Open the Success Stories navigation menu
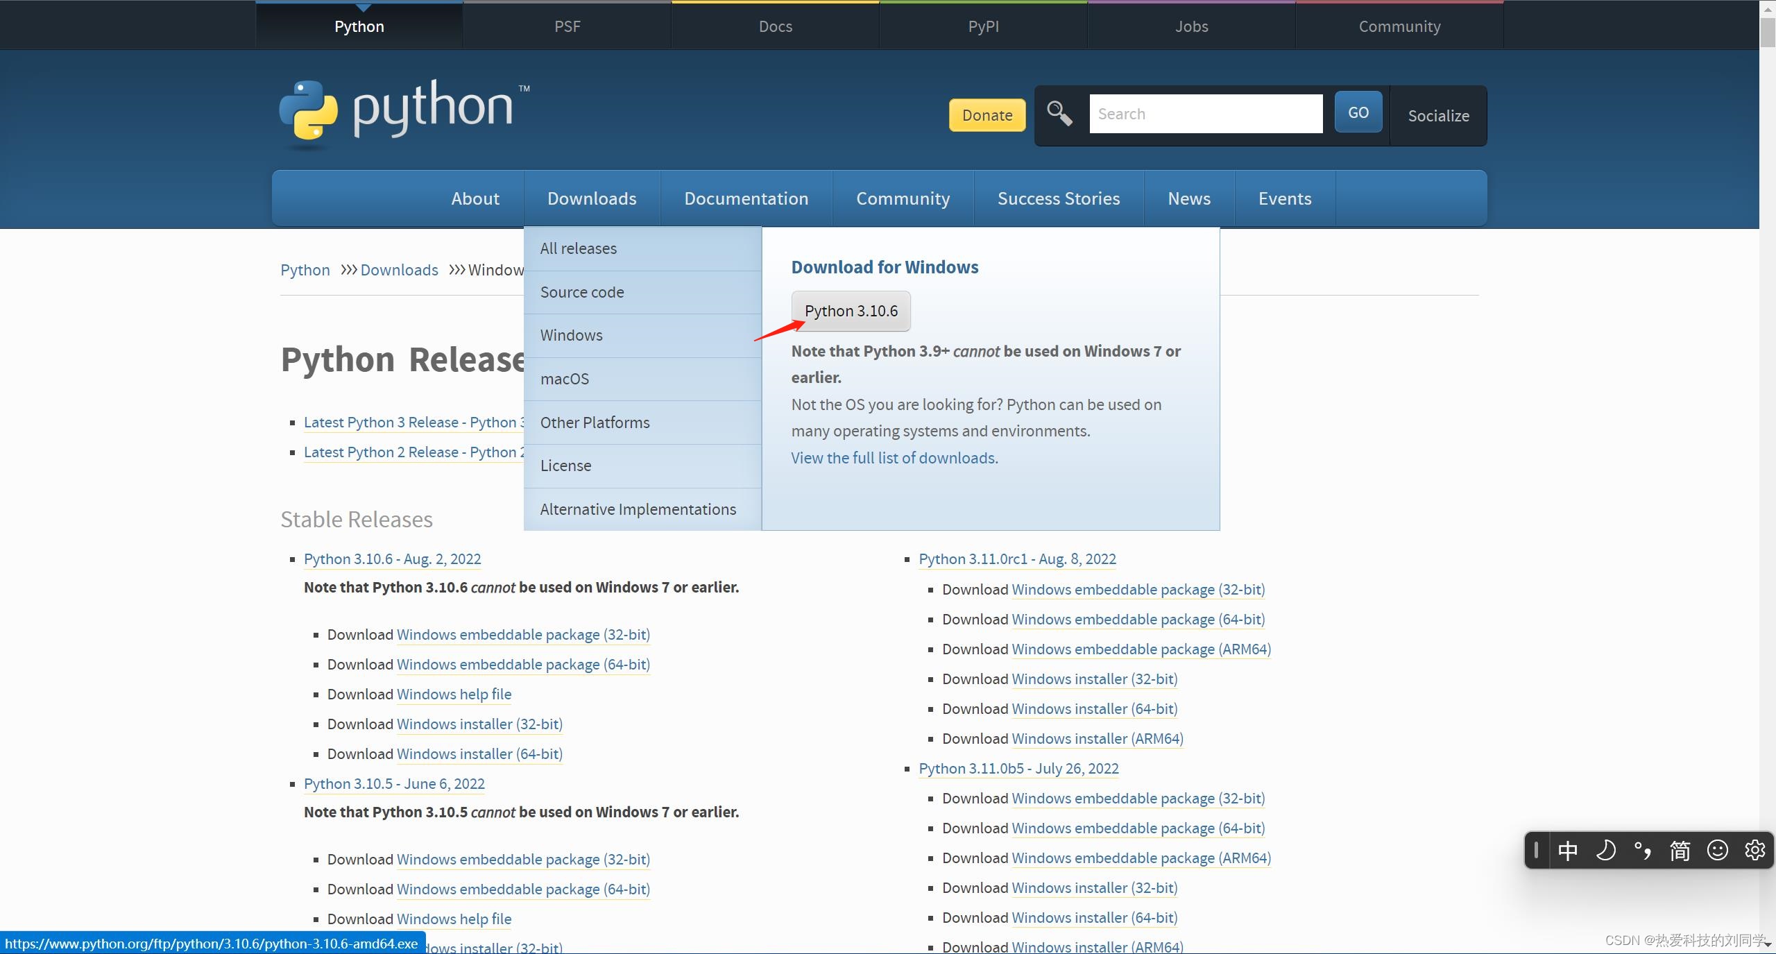Screen dimensions: 1776x954 point(1059,198)
